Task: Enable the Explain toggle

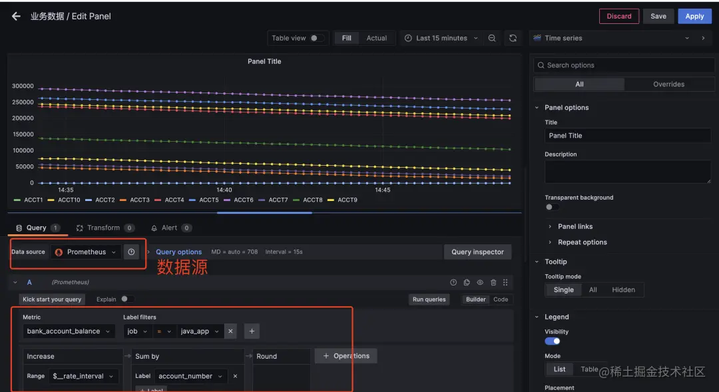Action: tap(127, 299)
